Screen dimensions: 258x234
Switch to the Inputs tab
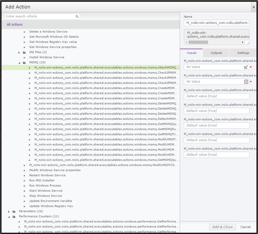pyautogui.click(x=191, y=53)
